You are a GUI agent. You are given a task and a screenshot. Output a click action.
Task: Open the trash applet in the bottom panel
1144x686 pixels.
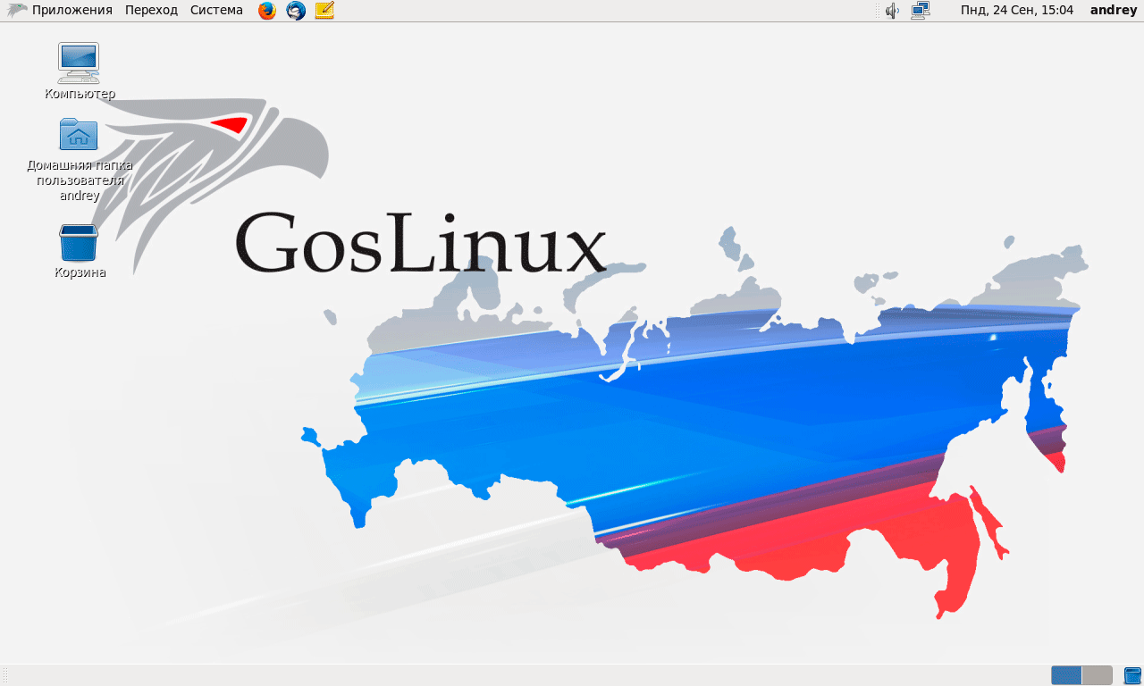point(1132,675)
